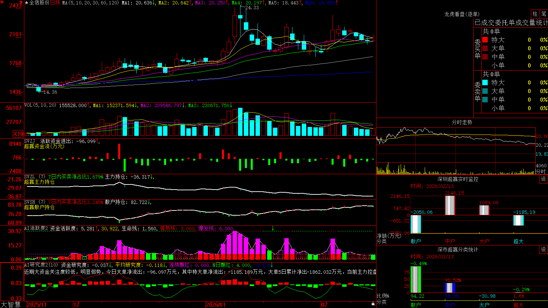Open MA(5,10,20,30,60,120) indicator parameters
Image resolution: width=548 pixels, height=308 pixels.
pyautogui.click(x=90, y=3)
